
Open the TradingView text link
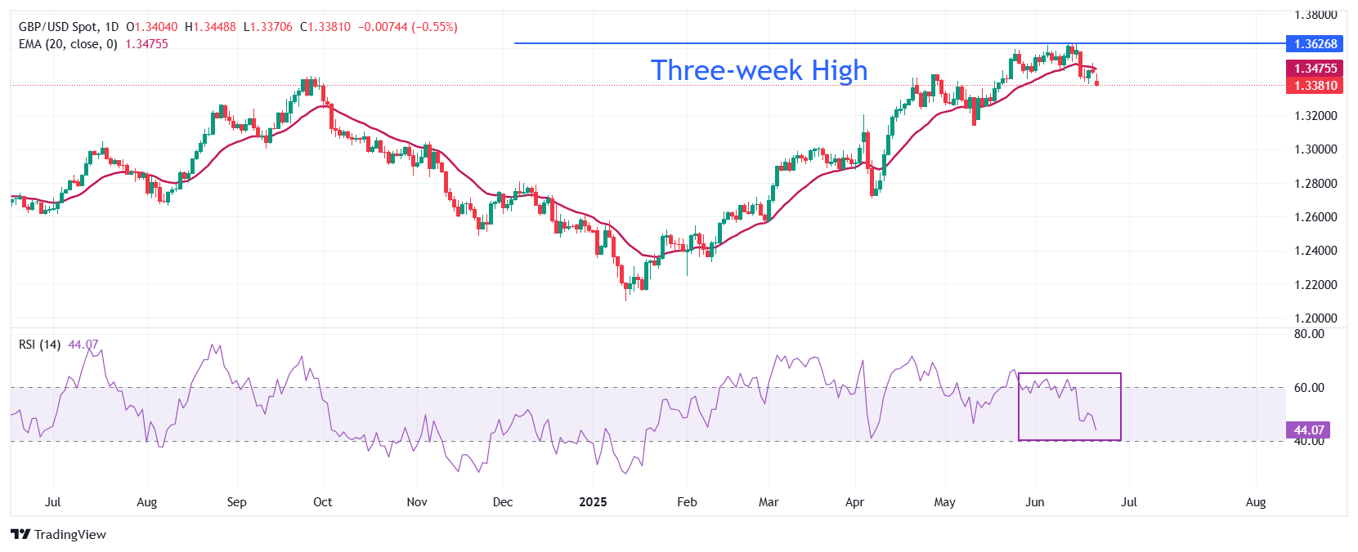[70, 534]
